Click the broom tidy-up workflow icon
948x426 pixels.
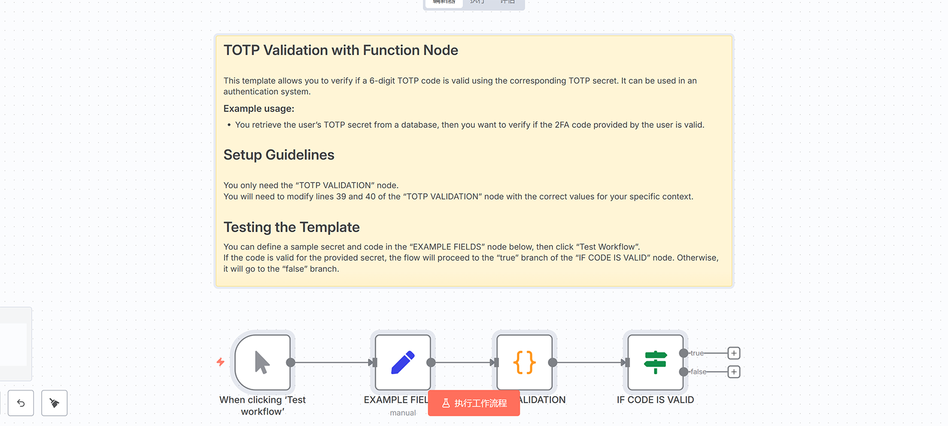[54, 403]
